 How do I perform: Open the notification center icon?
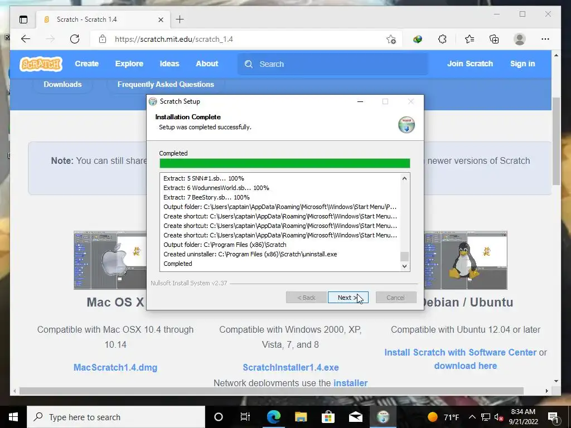(x=553, y=417)
